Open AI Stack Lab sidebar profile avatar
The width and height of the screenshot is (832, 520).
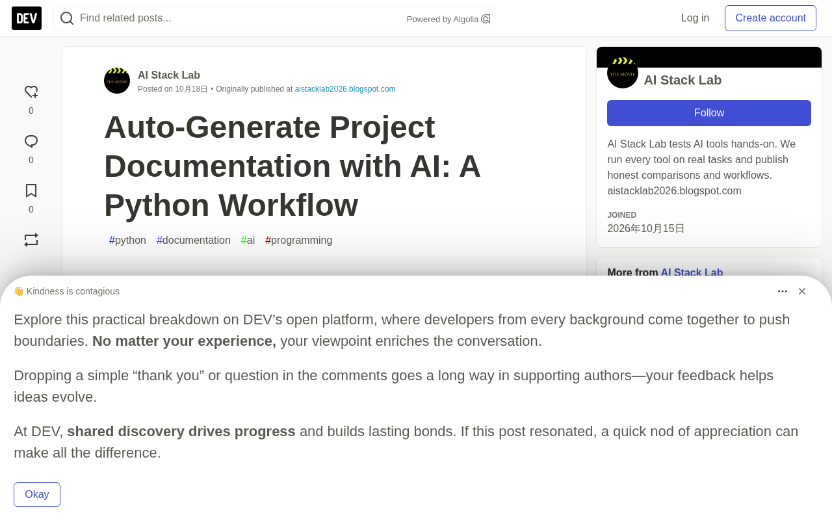(623, 73)
